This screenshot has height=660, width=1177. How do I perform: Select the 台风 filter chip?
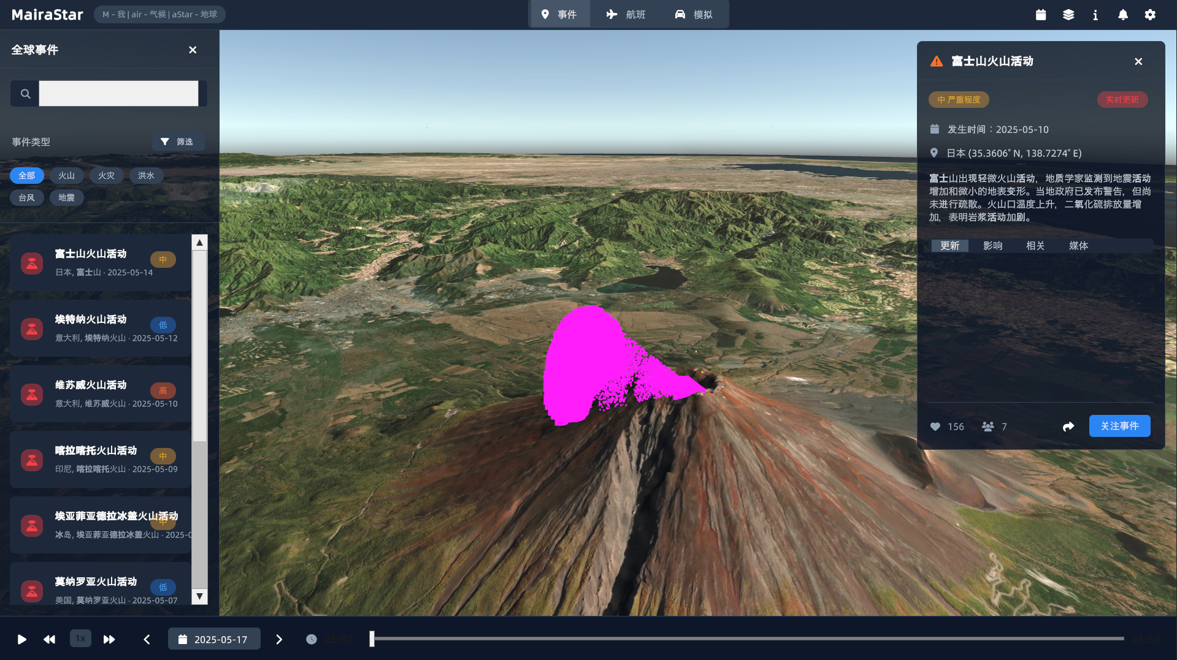pyautogui.click(x=26, y=198)
